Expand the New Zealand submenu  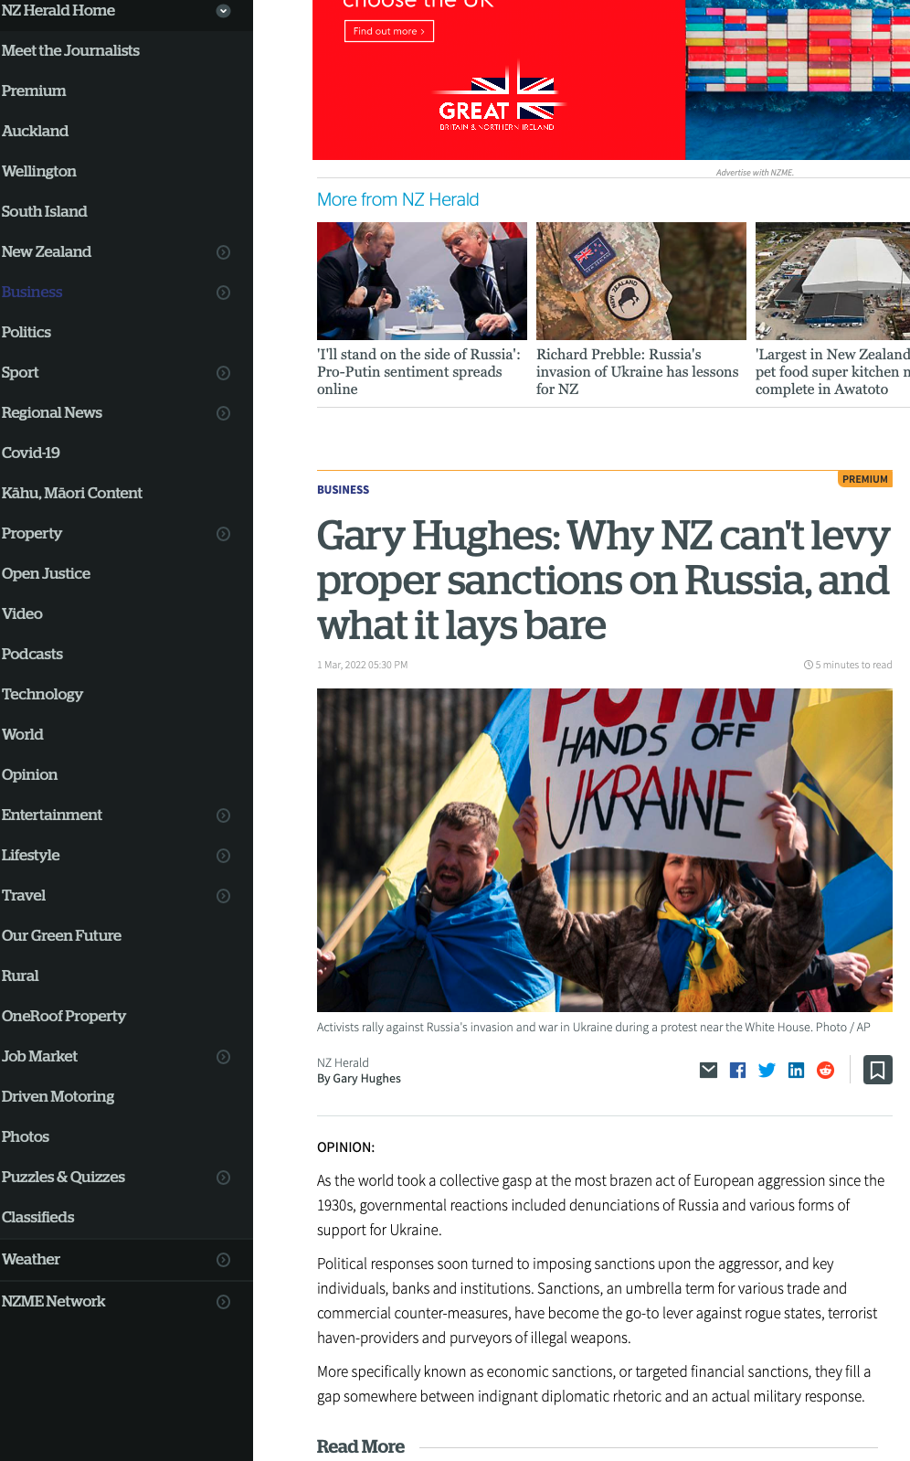coord(223,252)
